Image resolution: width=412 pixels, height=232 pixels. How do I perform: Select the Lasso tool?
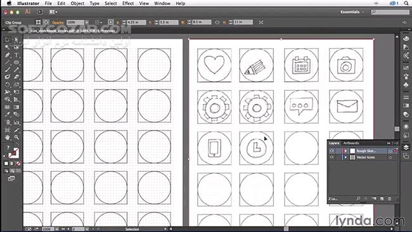click(x=16, y=48)
